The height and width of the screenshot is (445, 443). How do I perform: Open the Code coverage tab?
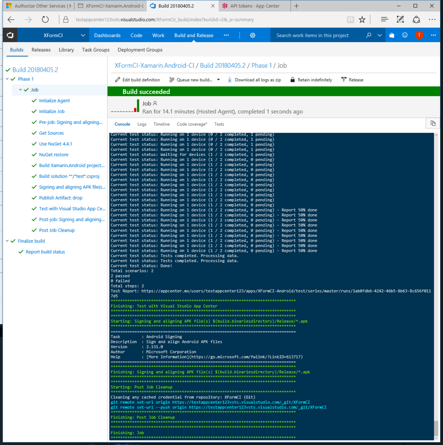pyautogui.click(x=192, y=124)
